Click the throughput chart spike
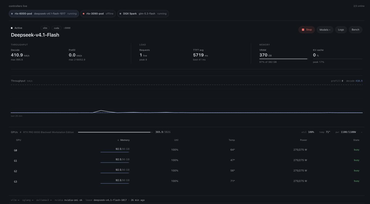This screenshot has width=370, height=204. click(x=101, y=111)
